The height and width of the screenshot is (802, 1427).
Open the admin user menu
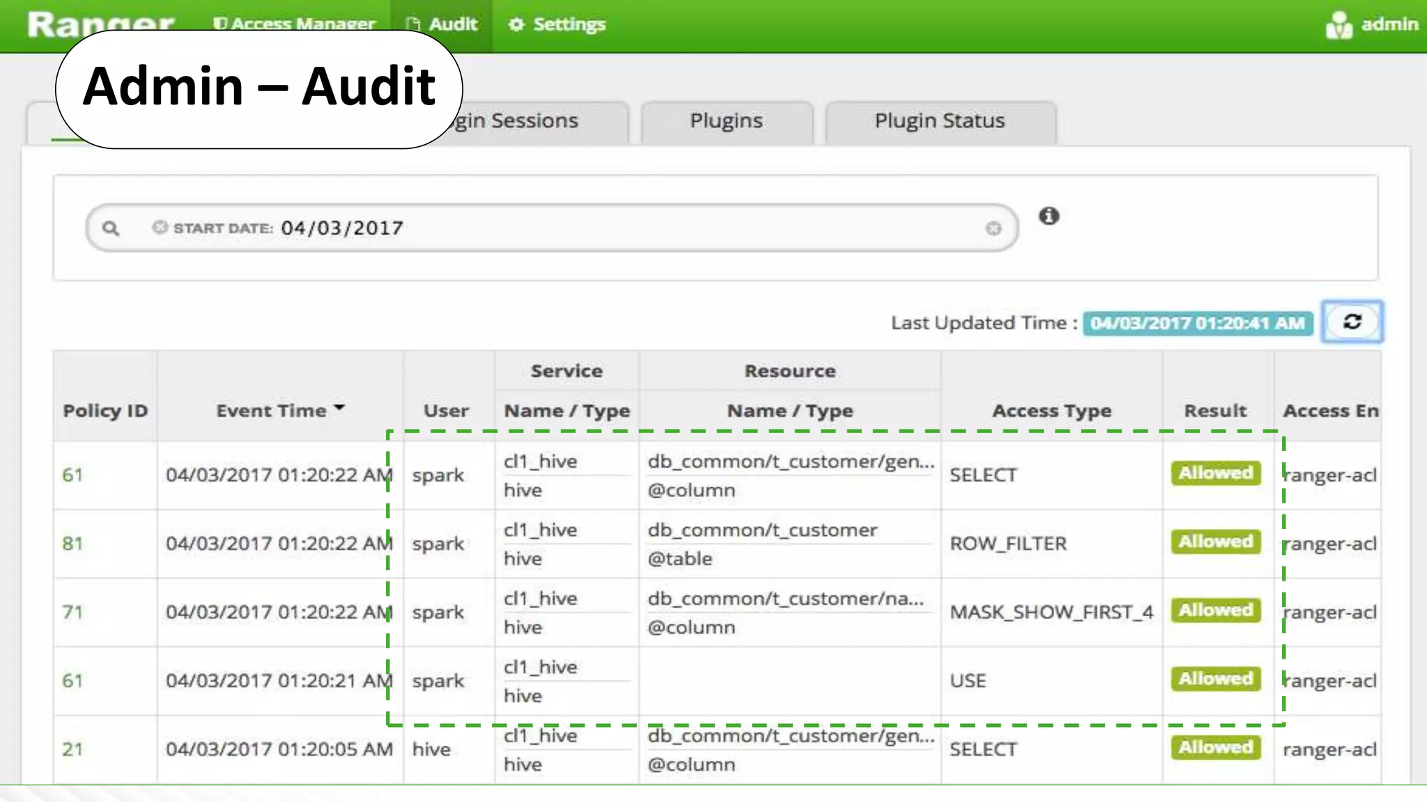point(1371,25)
